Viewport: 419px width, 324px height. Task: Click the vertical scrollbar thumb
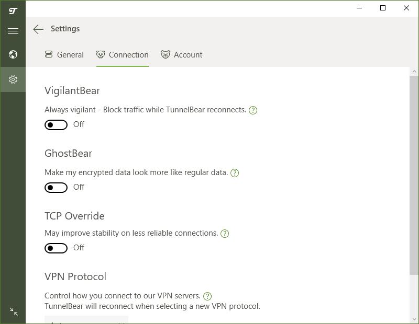414,175
